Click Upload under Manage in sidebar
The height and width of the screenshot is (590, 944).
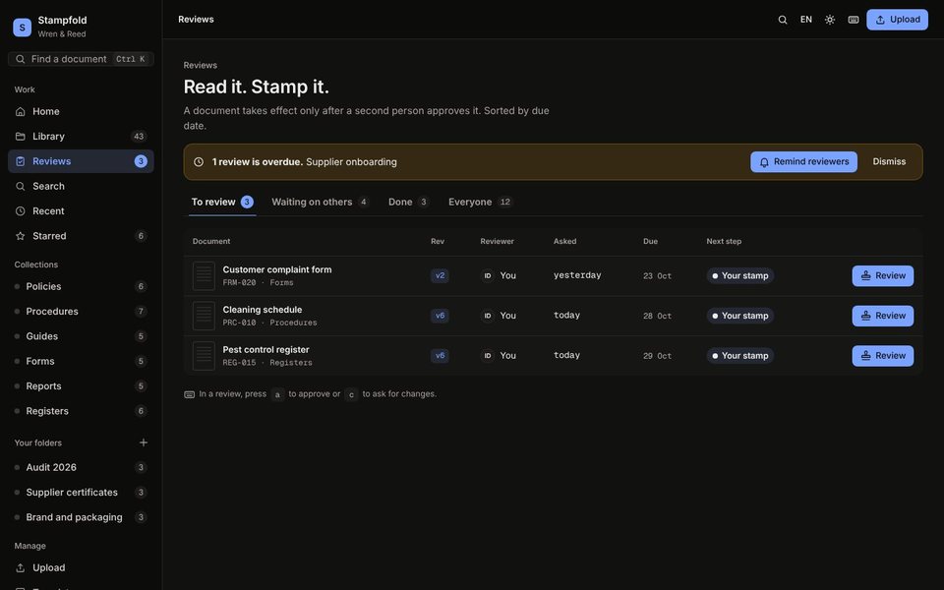81,567
